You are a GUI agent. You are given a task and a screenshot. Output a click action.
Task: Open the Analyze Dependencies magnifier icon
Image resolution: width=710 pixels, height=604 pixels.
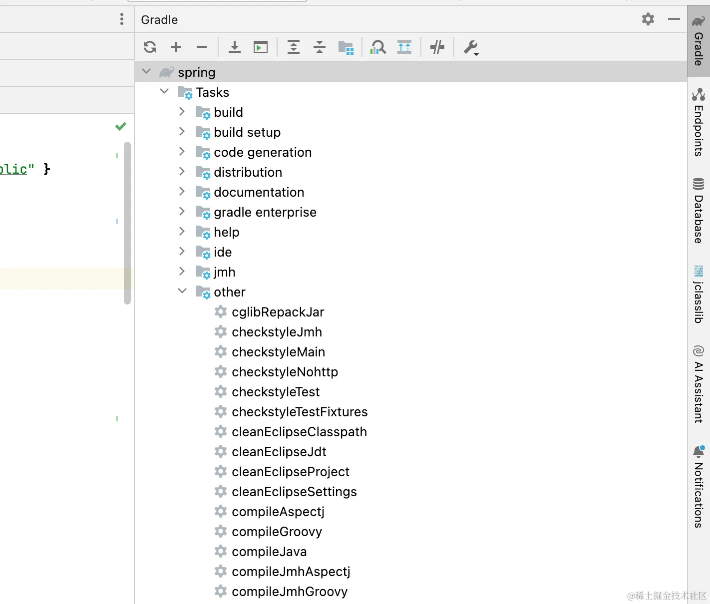(378, 47)
